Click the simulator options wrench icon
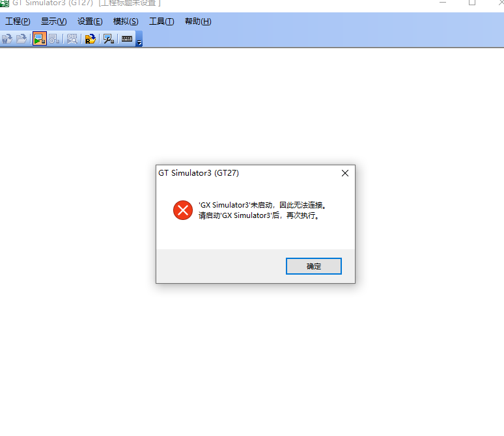The image size is (504, 436). click(x=109, y=39)
